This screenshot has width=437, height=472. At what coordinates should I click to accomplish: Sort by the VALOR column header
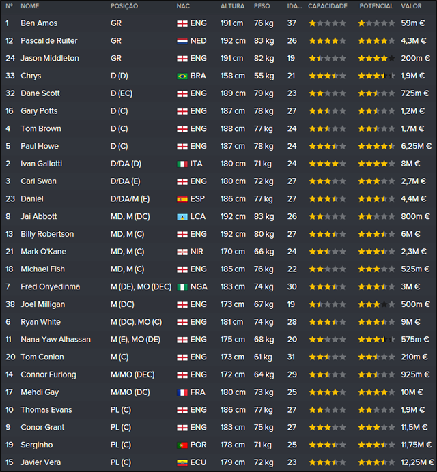[411, 6]
